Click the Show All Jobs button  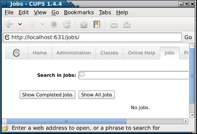[x=97, y=95]
